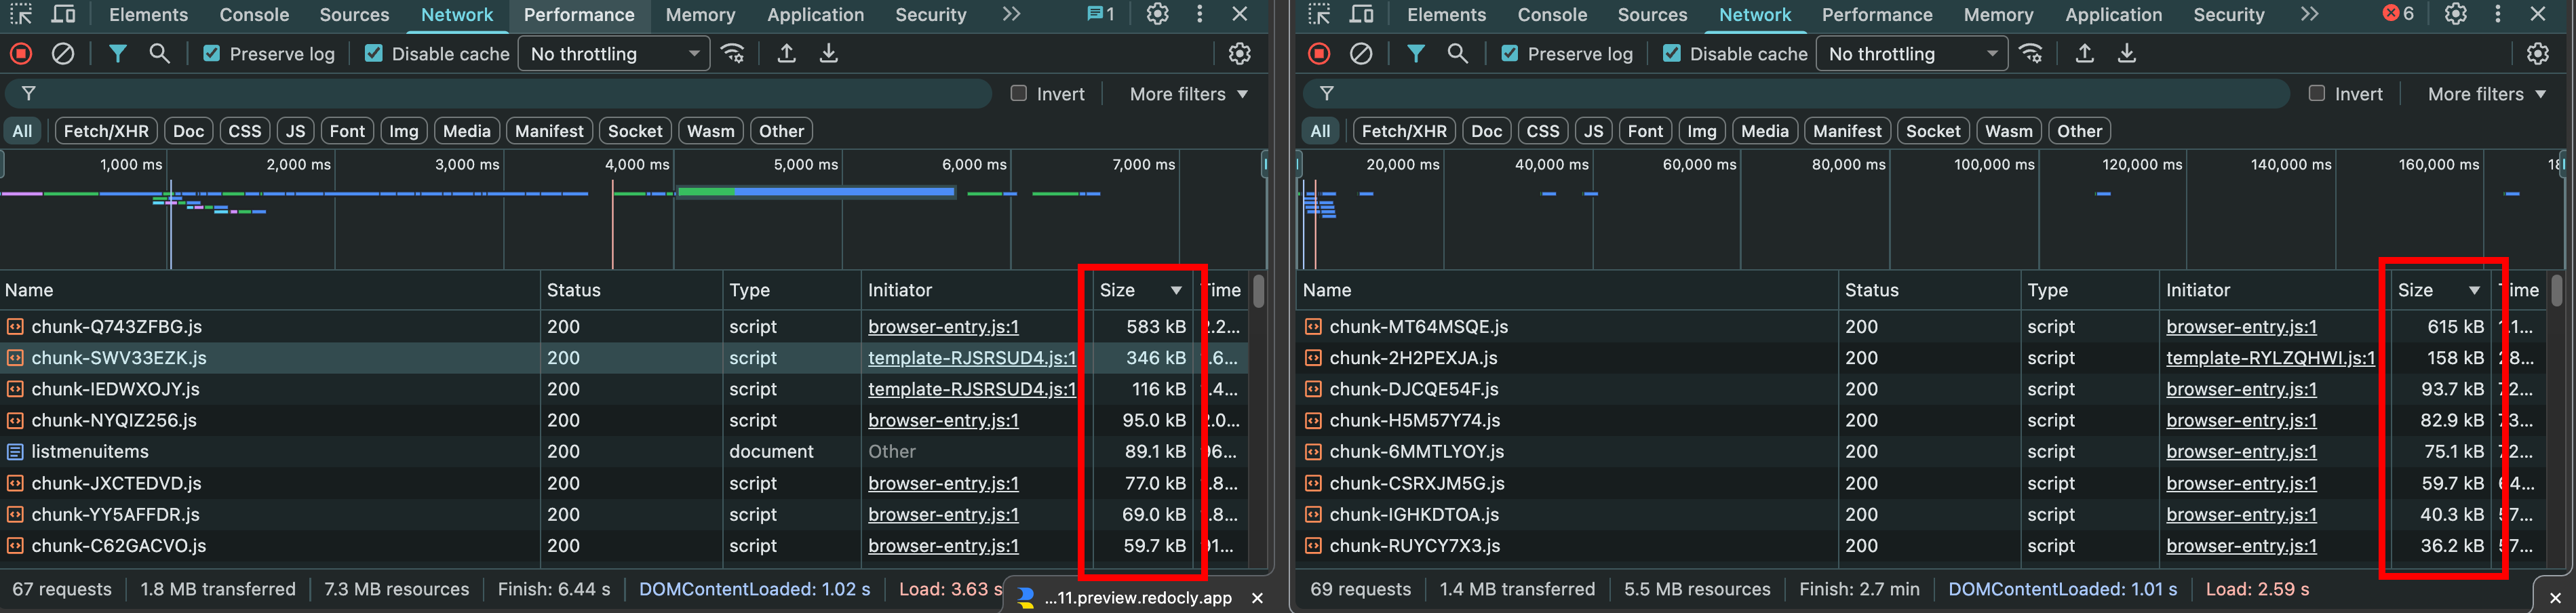Image resolution: width=2576 pixels, height=613 pixels.
Task: Toggle filter funnel icon in right panel
Action: tap(1415, 54)
